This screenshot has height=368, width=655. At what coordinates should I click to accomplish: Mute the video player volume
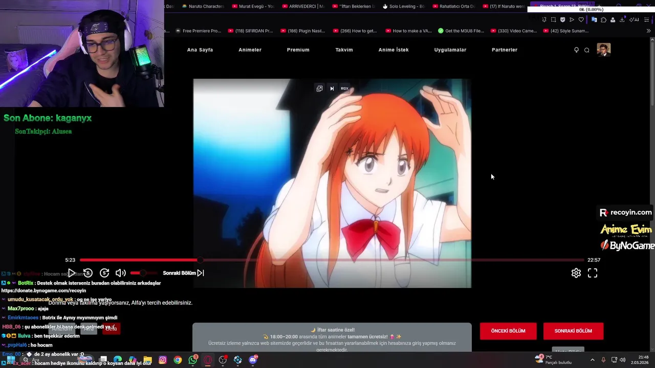coord(121,273)
